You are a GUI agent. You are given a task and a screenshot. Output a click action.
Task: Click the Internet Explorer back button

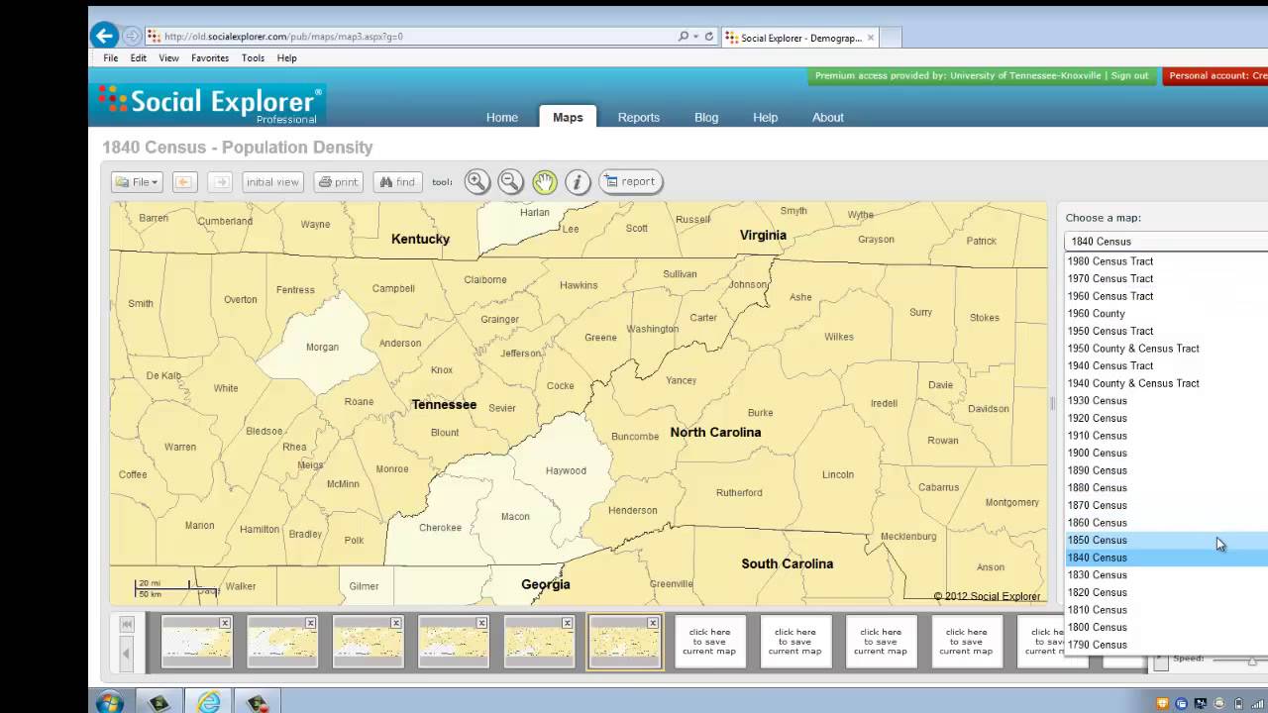click(104, 36)
